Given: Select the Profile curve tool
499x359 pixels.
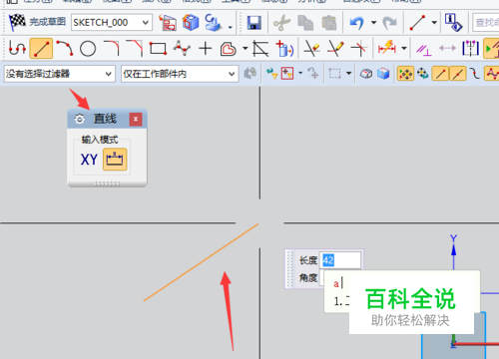Looking at the screenshot, I should pos(17,49).
